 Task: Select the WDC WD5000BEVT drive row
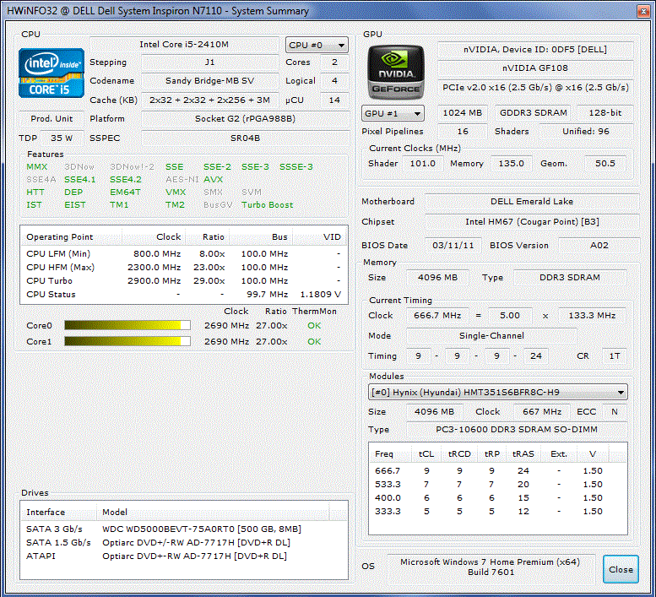184,529
